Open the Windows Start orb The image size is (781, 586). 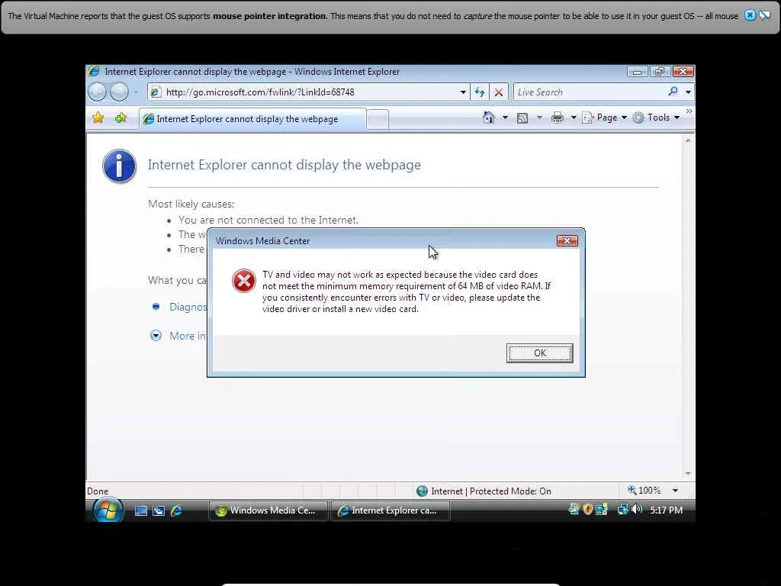[108, 509]
